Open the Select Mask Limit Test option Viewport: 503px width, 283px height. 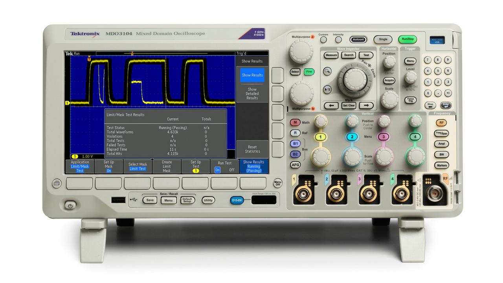point(138,166)
